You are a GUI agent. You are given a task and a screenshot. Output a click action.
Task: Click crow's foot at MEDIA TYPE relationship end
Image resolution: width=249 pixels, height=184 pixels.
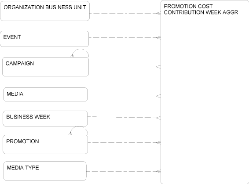click(158, 171)
